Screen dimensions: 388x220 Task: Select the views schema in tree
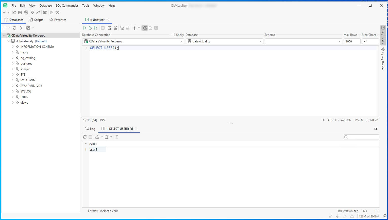pyautogui.click(x=24, y=103)
